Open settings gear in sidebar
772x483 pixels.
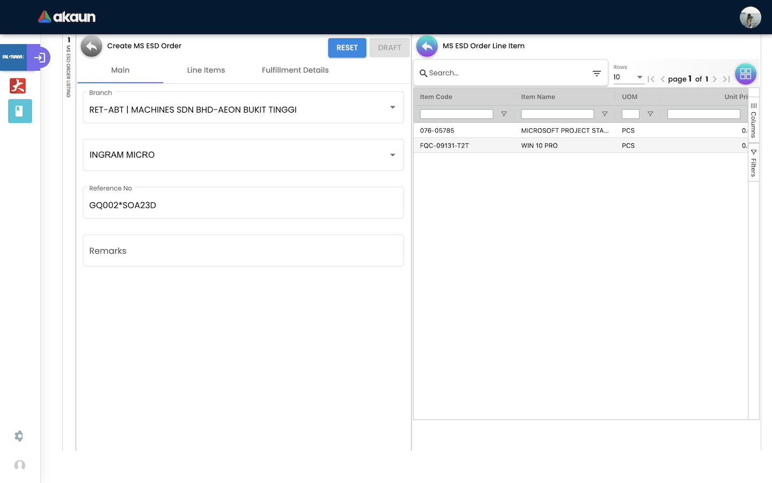point(19,436)
